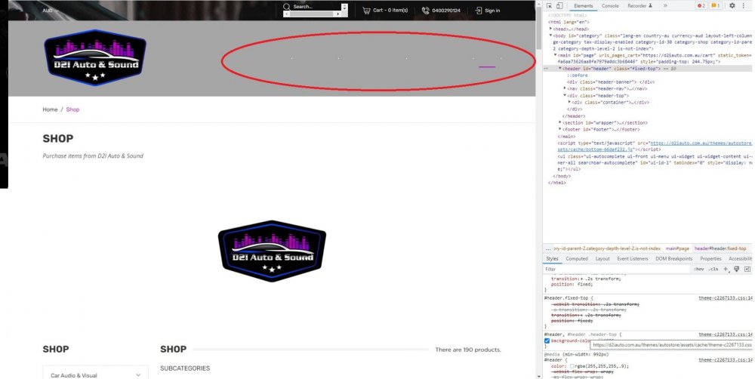Open the Cart - 0 item(s) link
The height and width of the screenshot is (379, 755).
390,10
